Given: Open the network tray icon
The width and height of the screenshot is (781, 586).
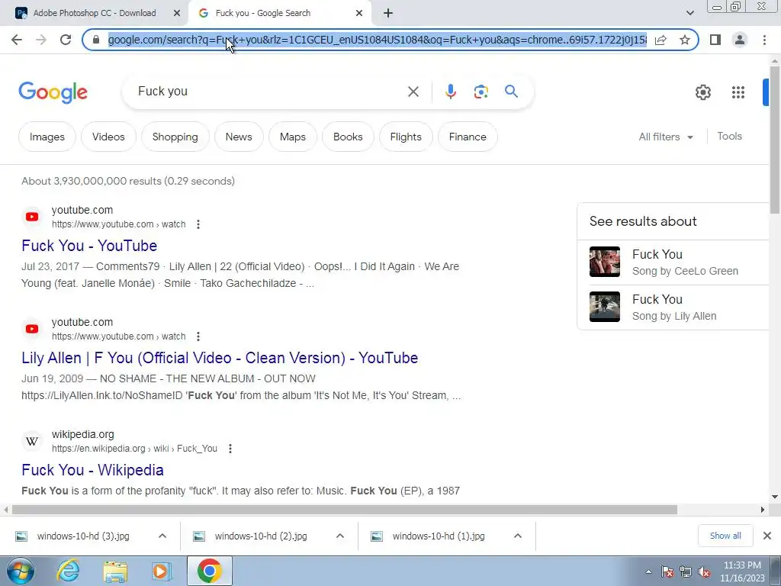Looking at the screenshot, I should (x=686, y=572).
